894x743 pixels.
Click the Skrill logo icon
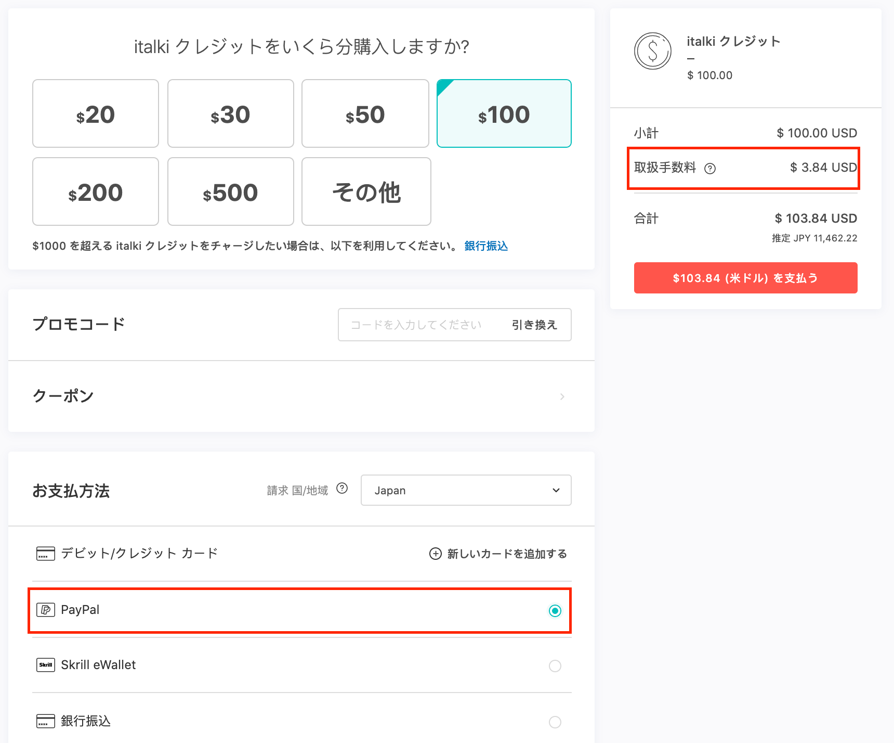click(x=46, y=665)
